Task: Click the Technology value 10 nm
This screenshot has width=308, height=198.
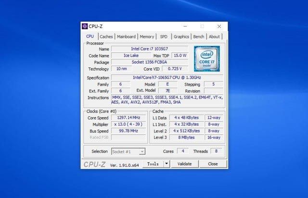Action: click(121, 69)
